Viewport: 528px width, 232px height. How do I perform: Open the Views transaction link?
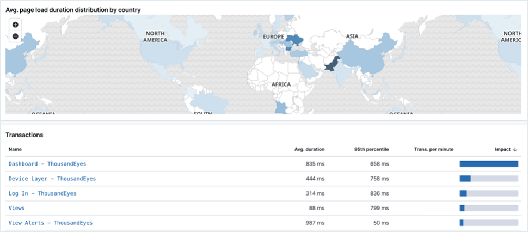coord(16,207)
